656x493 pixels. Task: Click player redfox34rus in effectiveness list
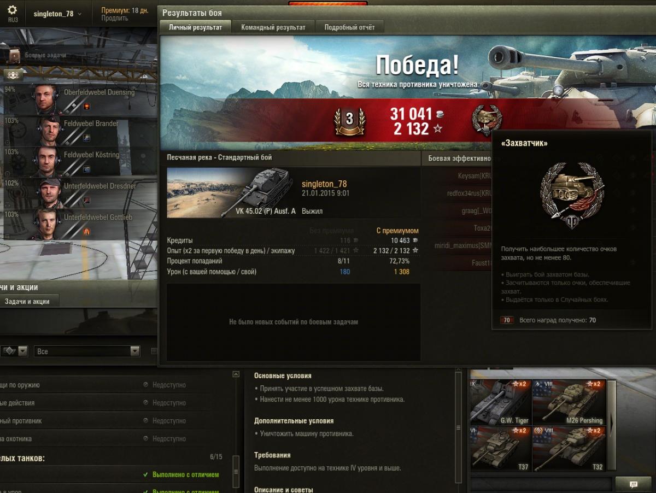click(470, 193)
